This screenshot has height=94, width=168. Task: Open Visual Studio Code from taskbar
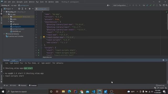click(x=93, y=92)
